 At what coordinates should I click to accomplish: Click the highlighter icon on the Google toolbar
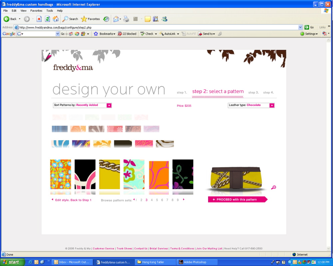220,34
